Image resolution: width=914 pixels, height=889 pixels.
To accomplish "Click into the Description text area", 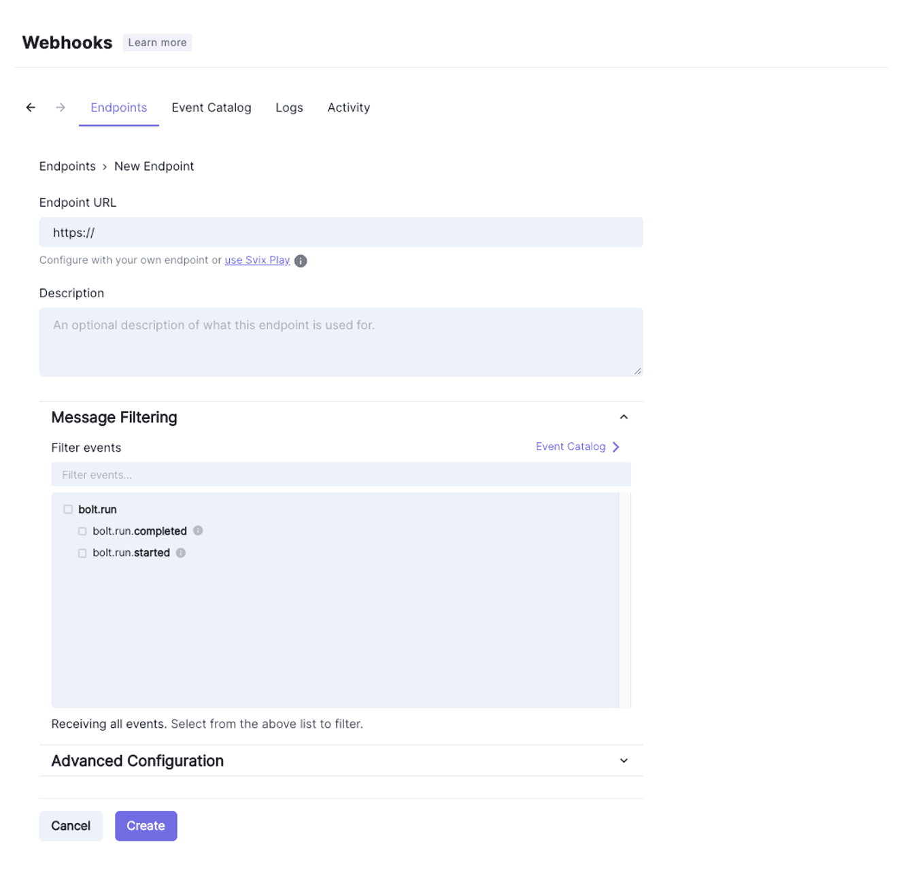I will 341,342.
